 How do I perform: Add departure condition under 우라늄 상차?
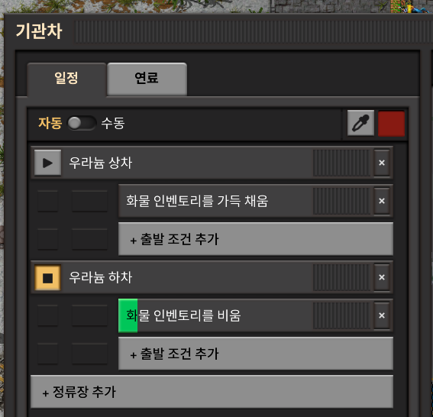(255, 239)
